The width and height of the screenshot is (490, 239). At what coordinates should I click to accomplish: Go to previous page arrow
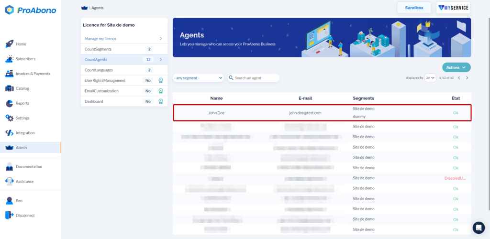(459, 78)
